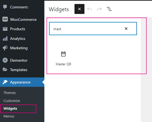
Task: Click the Templates folder icon
Action: (5, 69)
